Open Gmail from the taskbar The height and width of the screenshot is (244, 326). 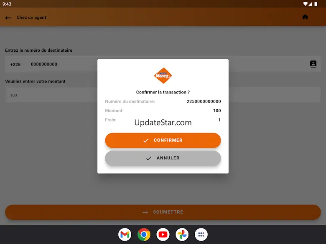(125, 234)
